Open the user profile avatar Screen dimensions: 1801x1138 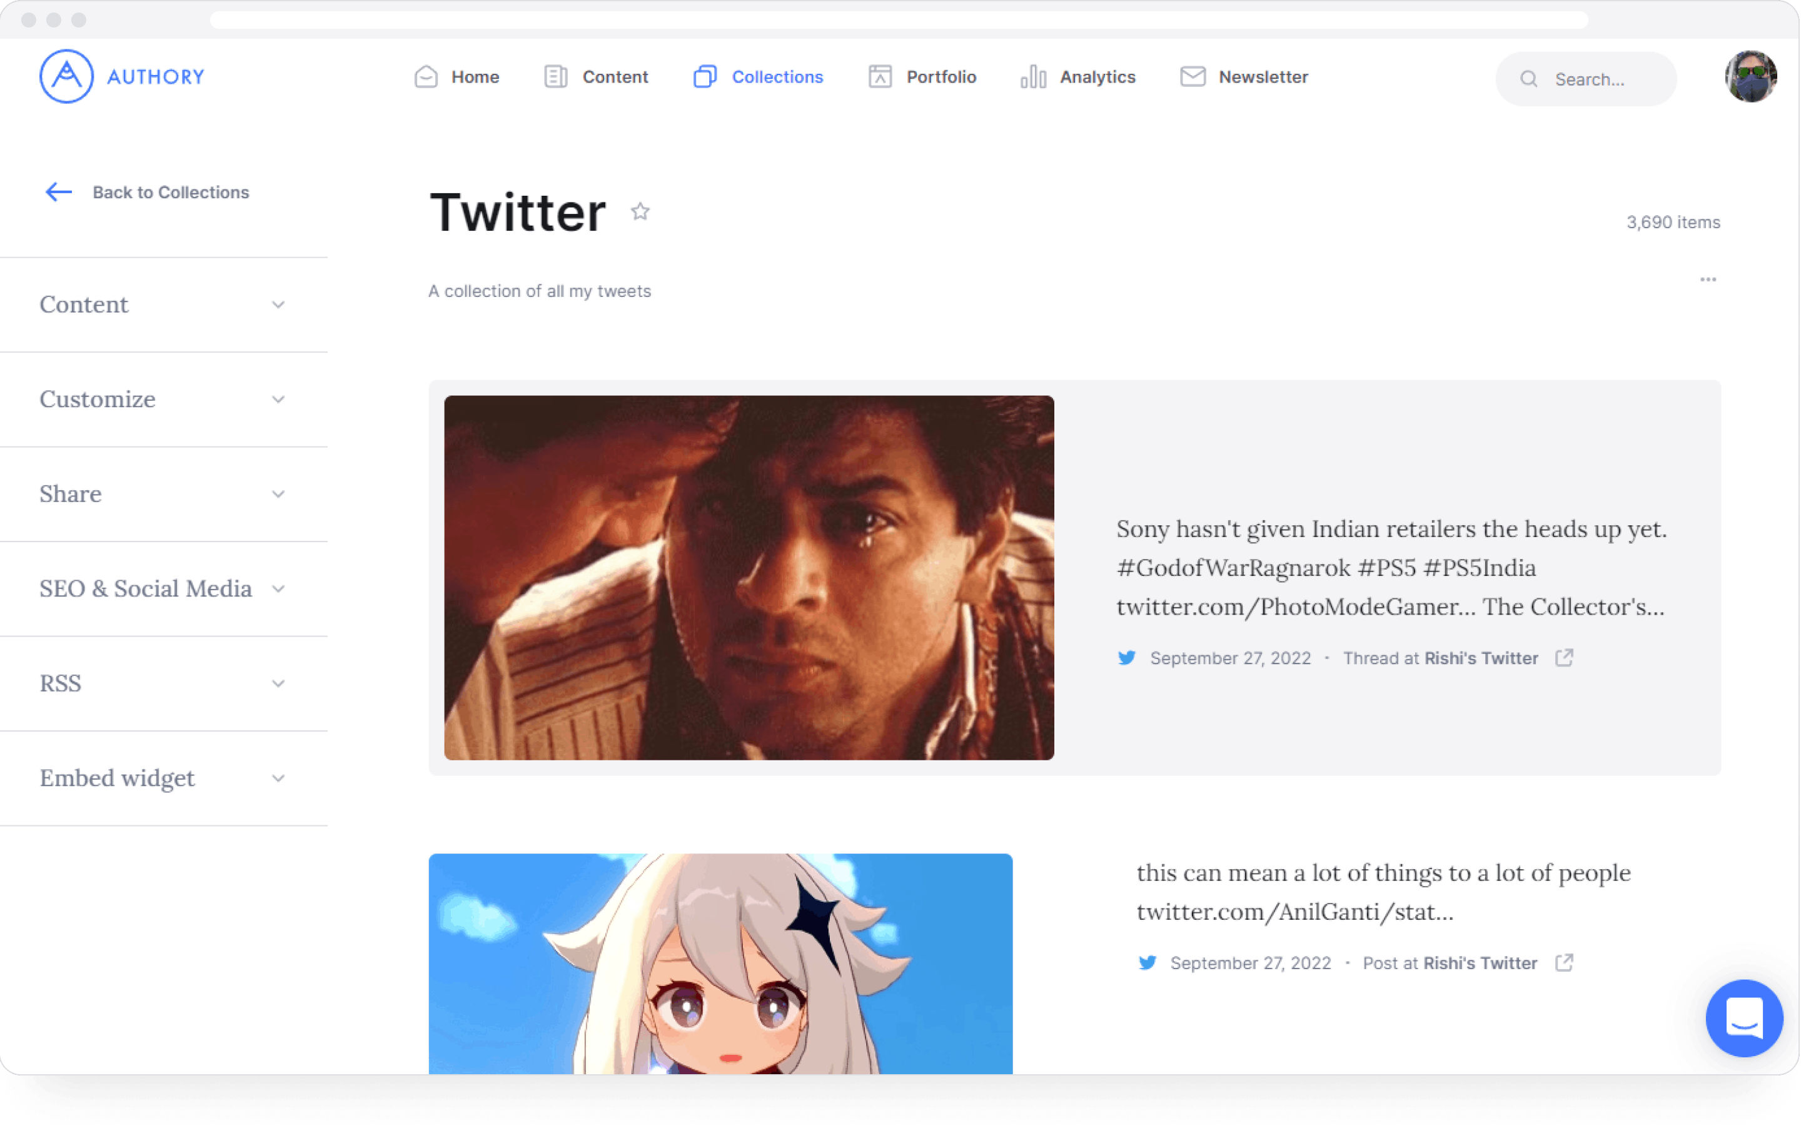[1750, 76]
